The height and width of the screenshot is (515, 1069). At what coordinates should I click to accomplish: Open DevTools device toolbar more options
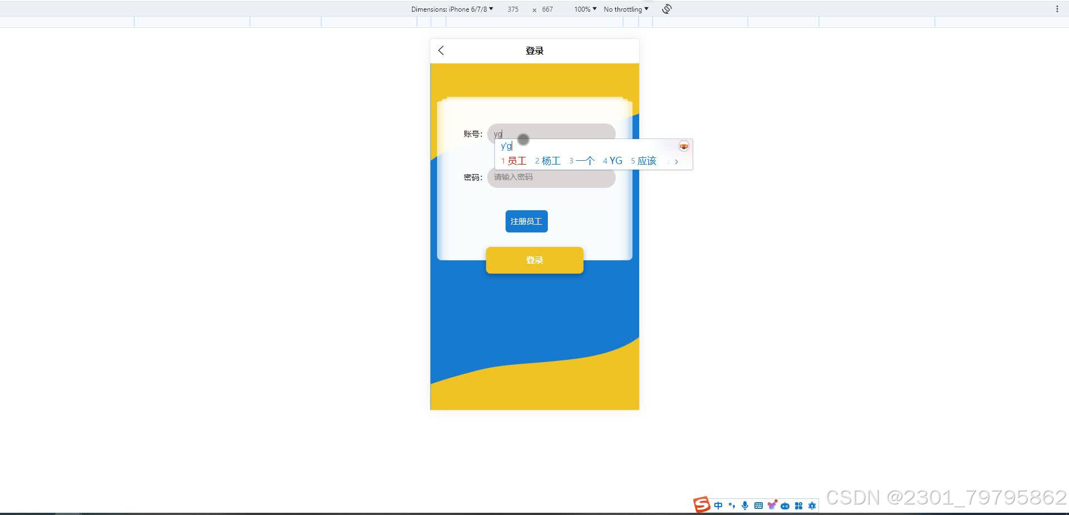[1057, 9]
